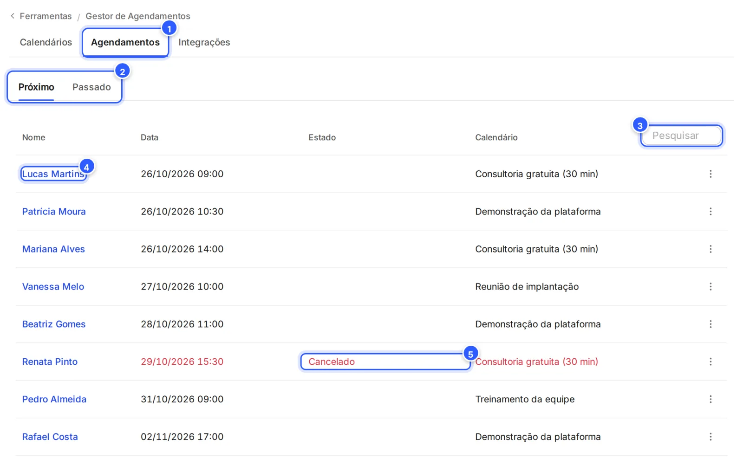The image size is (743, 465).
Task: Open Patrícia Moura contact link
Action: coord(54,212)
